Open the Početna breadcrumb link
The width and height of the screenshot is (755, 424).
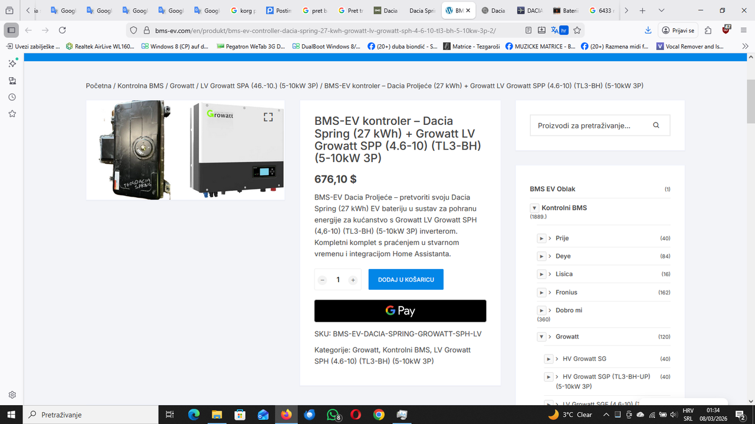click(99, 86)
